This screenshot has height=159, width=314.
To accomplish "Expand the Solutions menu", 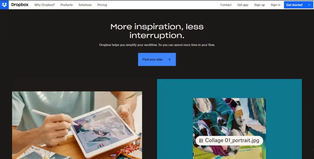I will (85, 5).
